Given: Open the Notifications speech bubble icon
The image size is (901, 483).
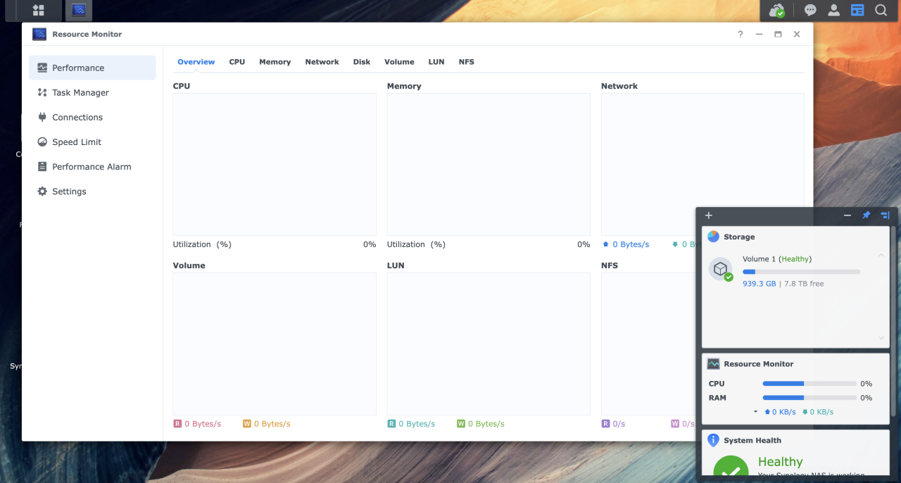Looking at the screenshot, I should [x=810, y=11].
